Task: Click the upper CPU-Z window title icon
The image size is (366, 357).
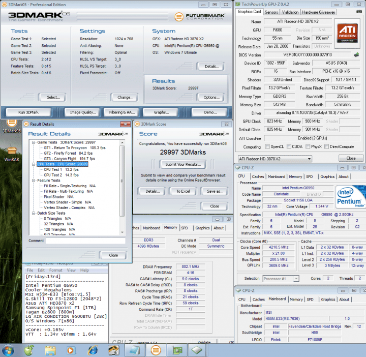Action: tap(237, 167)
